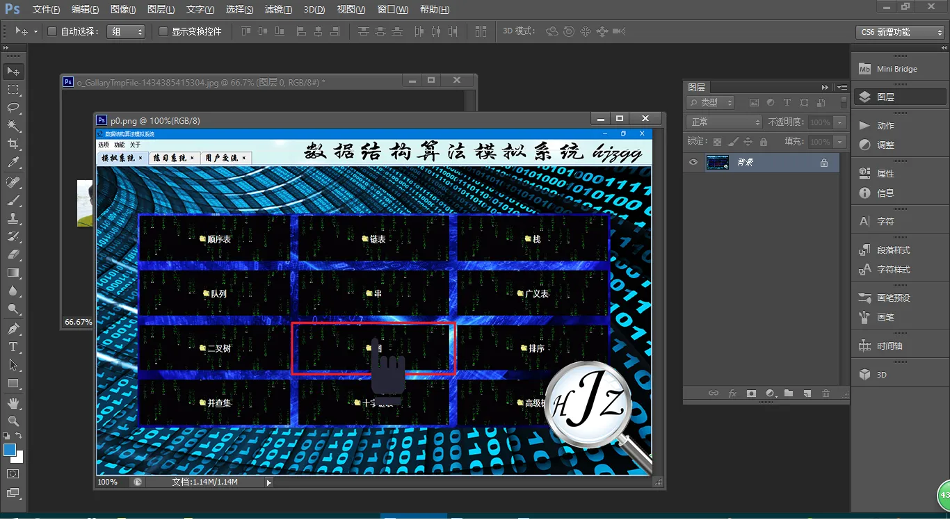This screenshot has width=950, height=520.
Task: Toggle lock position icon in layers panel
Action: pyautogui.click(x=748, y=142)
